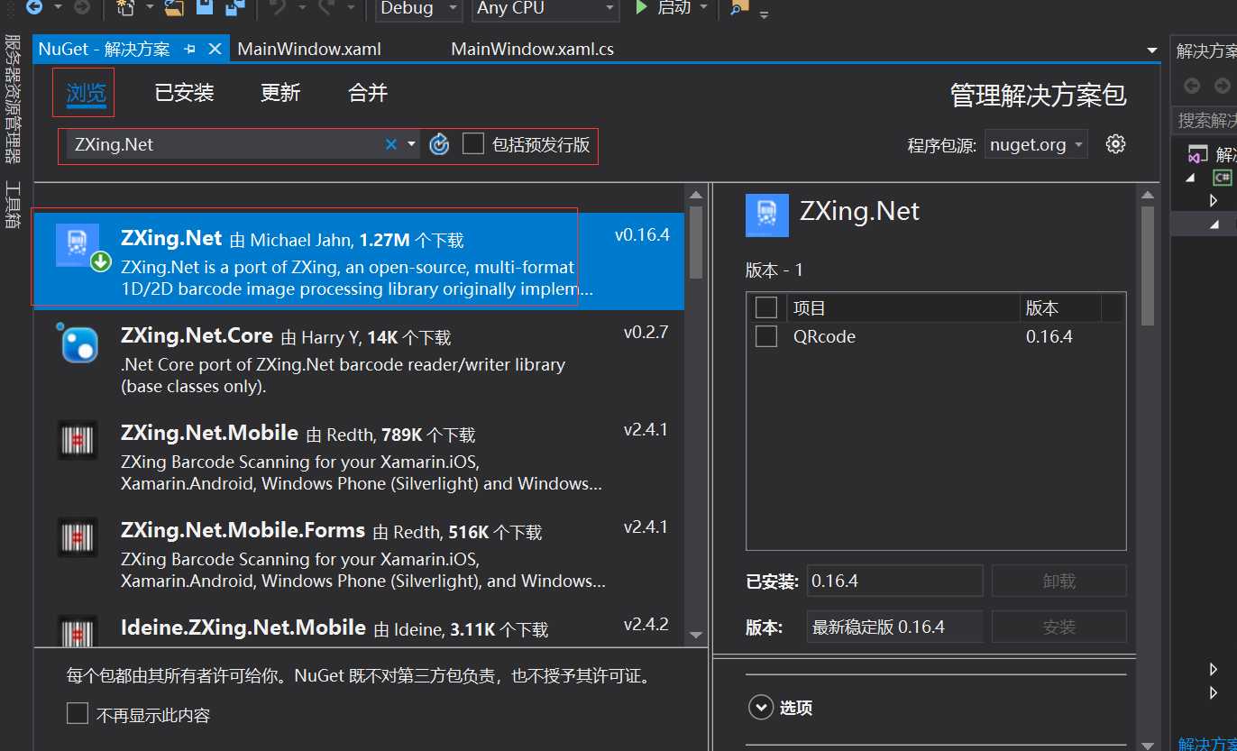Click the ZXing.Net.Mobile.Forms package barcode icon
Image resolution: width=1237 pixels, height=751 pixels.
78,538
